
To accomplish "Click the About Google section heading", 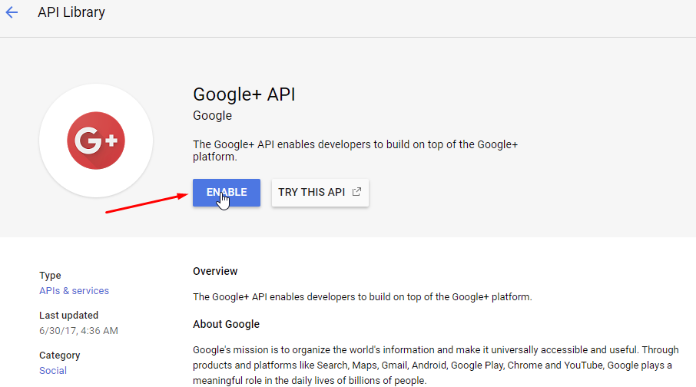I will click(226, 324).
